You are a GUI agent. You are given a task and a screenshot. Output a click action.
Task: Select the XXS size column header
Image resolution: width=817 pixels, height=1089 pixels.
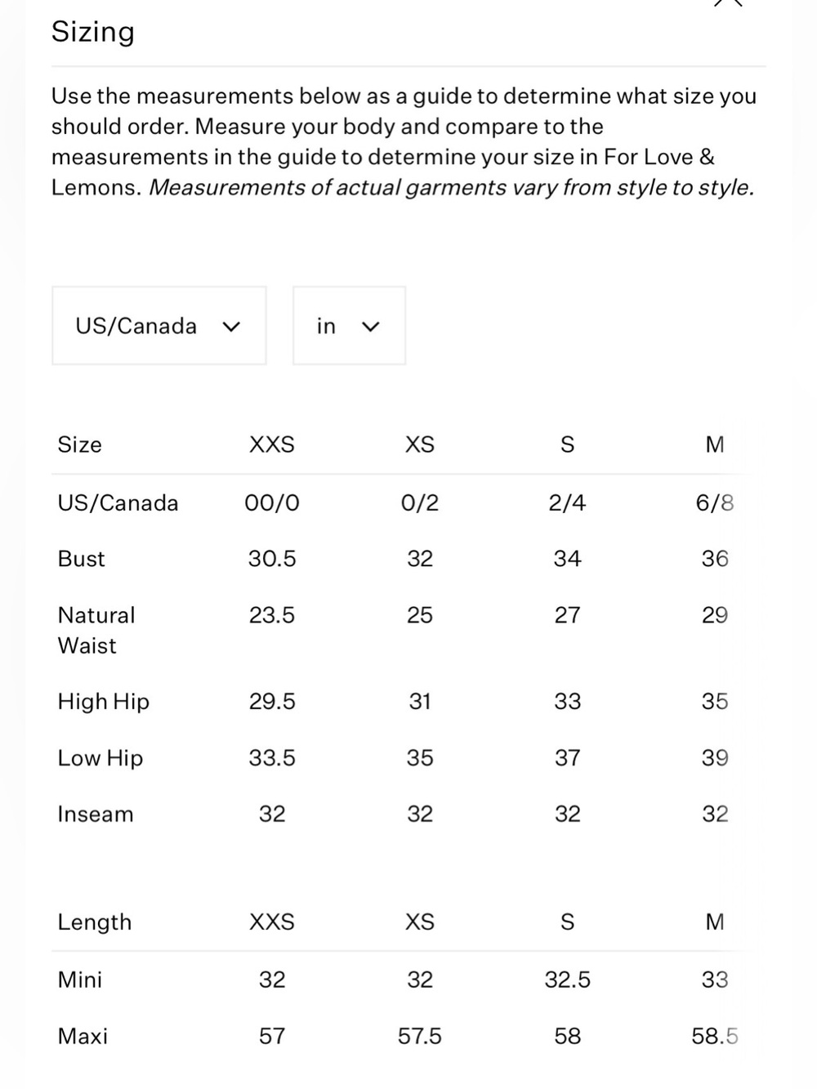[272, 444]
